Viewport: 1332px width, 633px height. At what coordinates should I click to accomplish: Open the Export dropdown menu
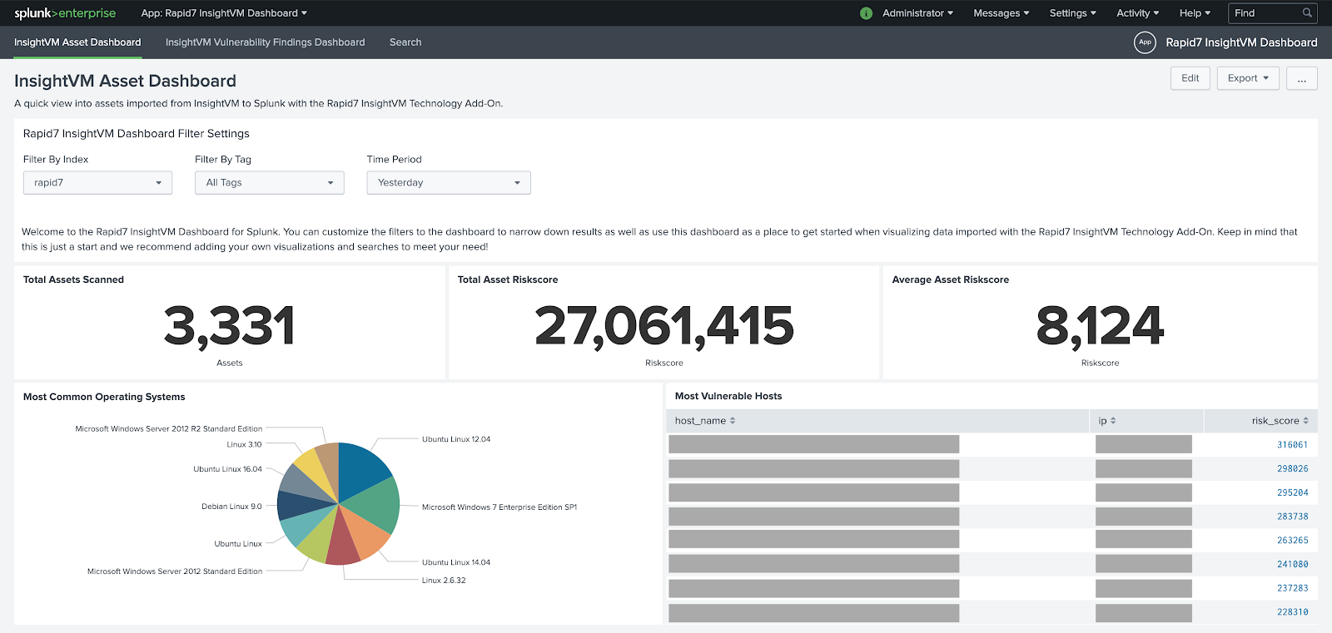coord(1247,78)
